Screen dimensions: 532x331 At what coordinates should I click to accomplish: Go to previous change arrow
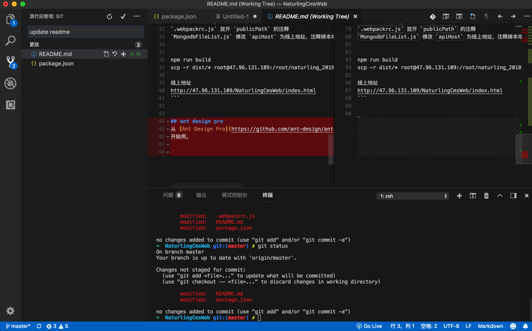point(500,17)
